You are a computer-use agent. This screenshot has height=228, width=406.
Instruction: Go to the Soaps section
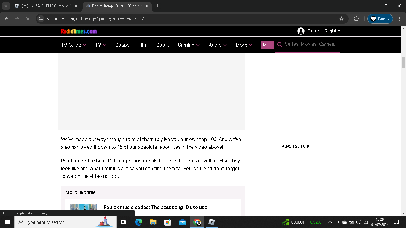[122, 45]
